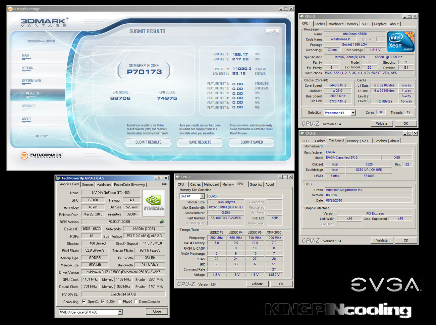Click the Submit Results button
436x325 pixels.
tap(148, 142)
